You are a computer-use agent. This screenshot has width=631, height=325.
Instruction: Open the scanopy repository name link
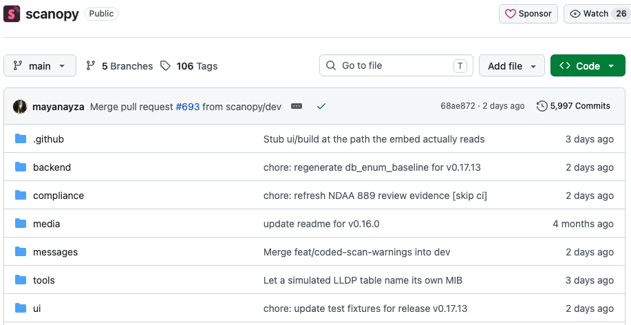(x=52, y=14)
